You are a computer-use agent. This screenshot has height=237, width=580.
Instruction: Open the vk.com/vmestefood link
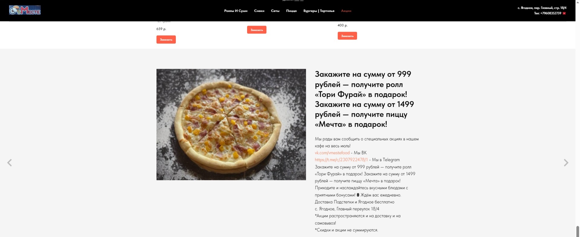332,153
